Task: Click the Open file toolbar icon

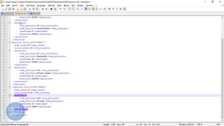Action: point(6,9)
